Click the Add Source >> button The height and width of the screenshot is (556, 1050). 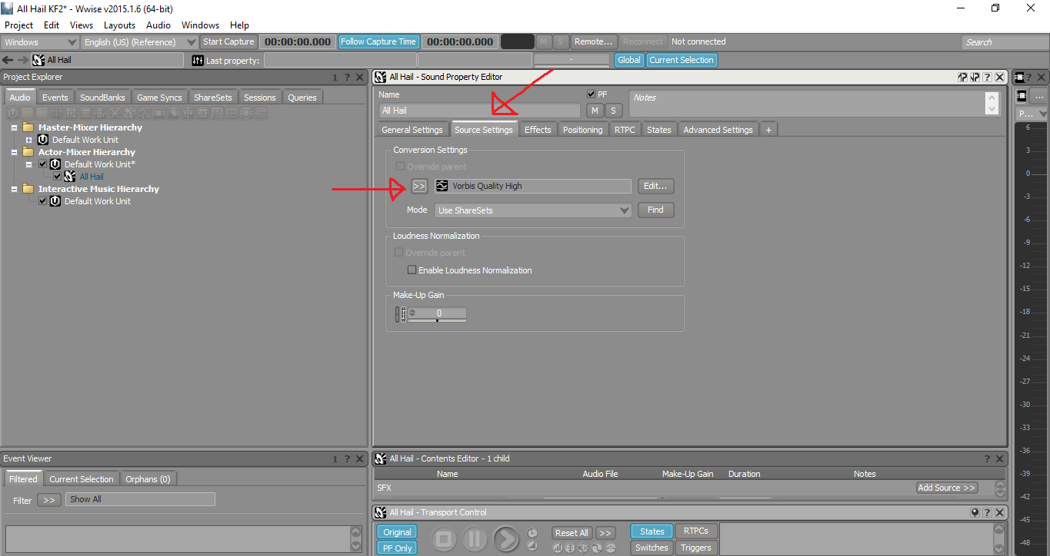click(x=947, y=488)
